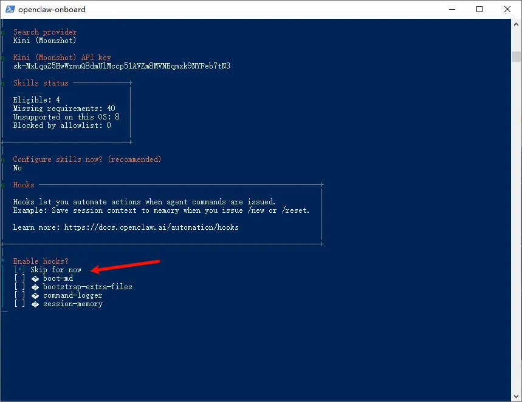Click the Enable hooks? prompt
Screen dimensions: 522x402
(41, 261)
